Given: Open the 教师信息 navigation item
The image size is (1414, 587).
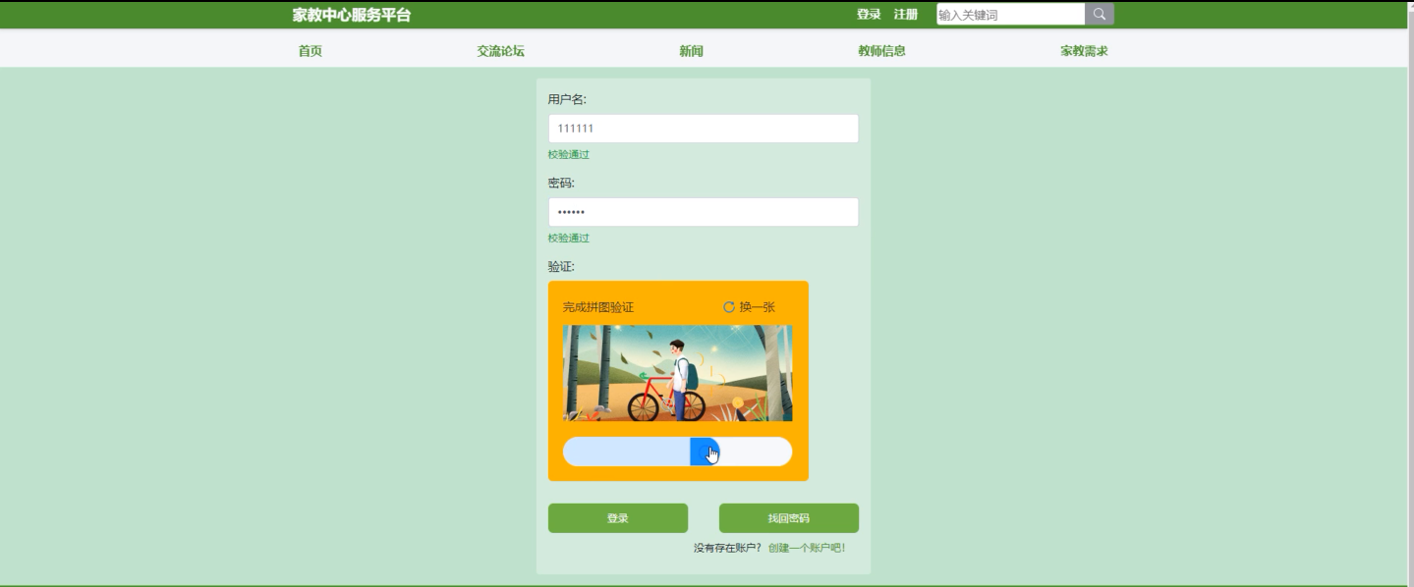Looking at the screenshot, I should click(x=882, y=51).
